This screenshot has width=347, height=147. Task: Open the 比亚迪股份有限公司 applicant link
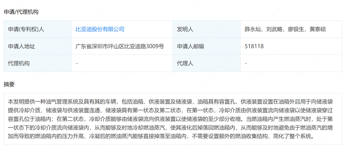100,29
